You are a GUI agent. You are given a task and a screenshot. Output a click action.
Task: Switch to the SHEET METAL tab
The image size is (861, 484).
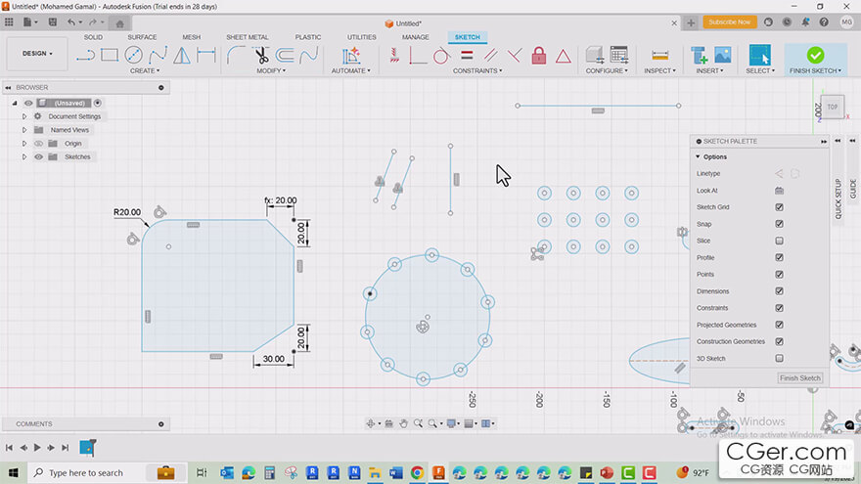pyautogui.click(x=248, y=37)
